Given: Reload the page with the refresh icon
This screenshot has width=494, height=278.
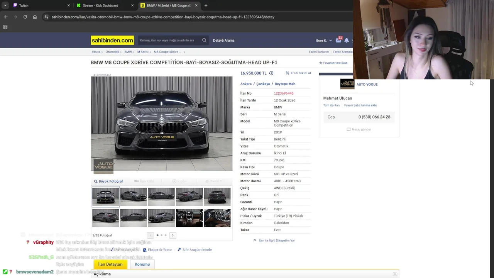Looking at the screenshot, I should (x=25, y=17).
